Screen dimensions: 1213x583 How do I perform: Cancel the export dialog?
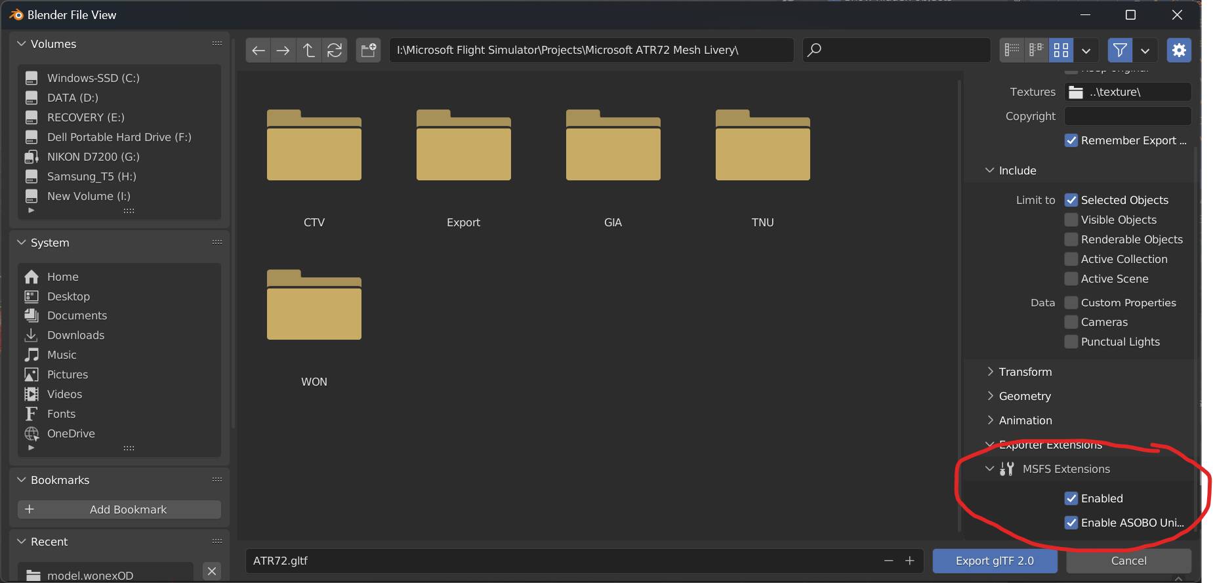coord(1128,561)
